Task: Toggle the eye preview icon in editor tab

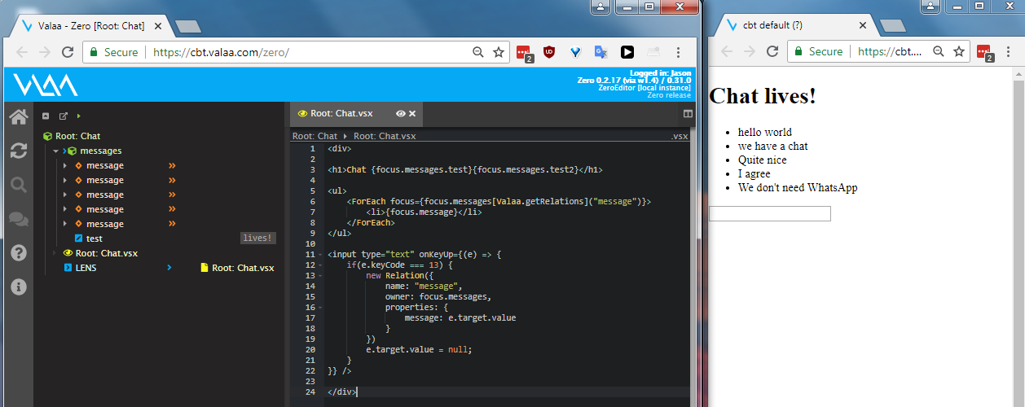Action: pyautogui.click(x=400, y=114)
